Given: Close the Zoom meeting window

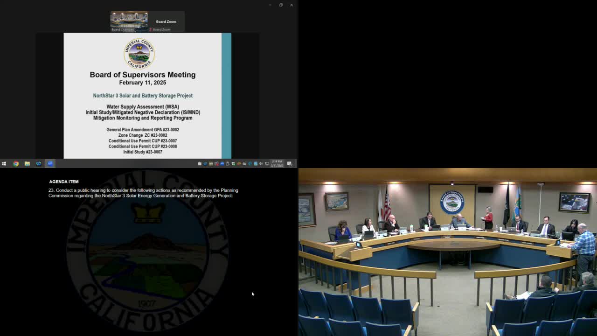Looking at the screenshot, I should (x=292, y=5).
